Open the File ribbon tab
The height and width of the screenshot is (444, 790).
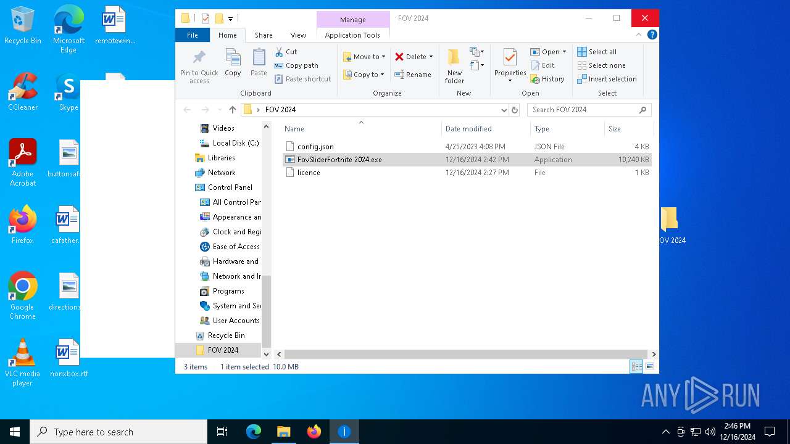[x=193, y=35]
